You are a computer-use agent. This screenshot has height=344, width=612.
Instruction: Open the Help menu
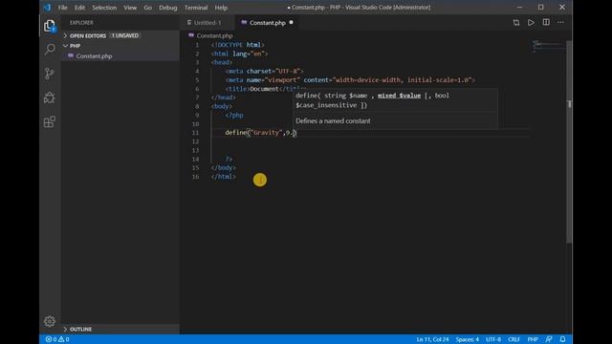click(221, 8)
